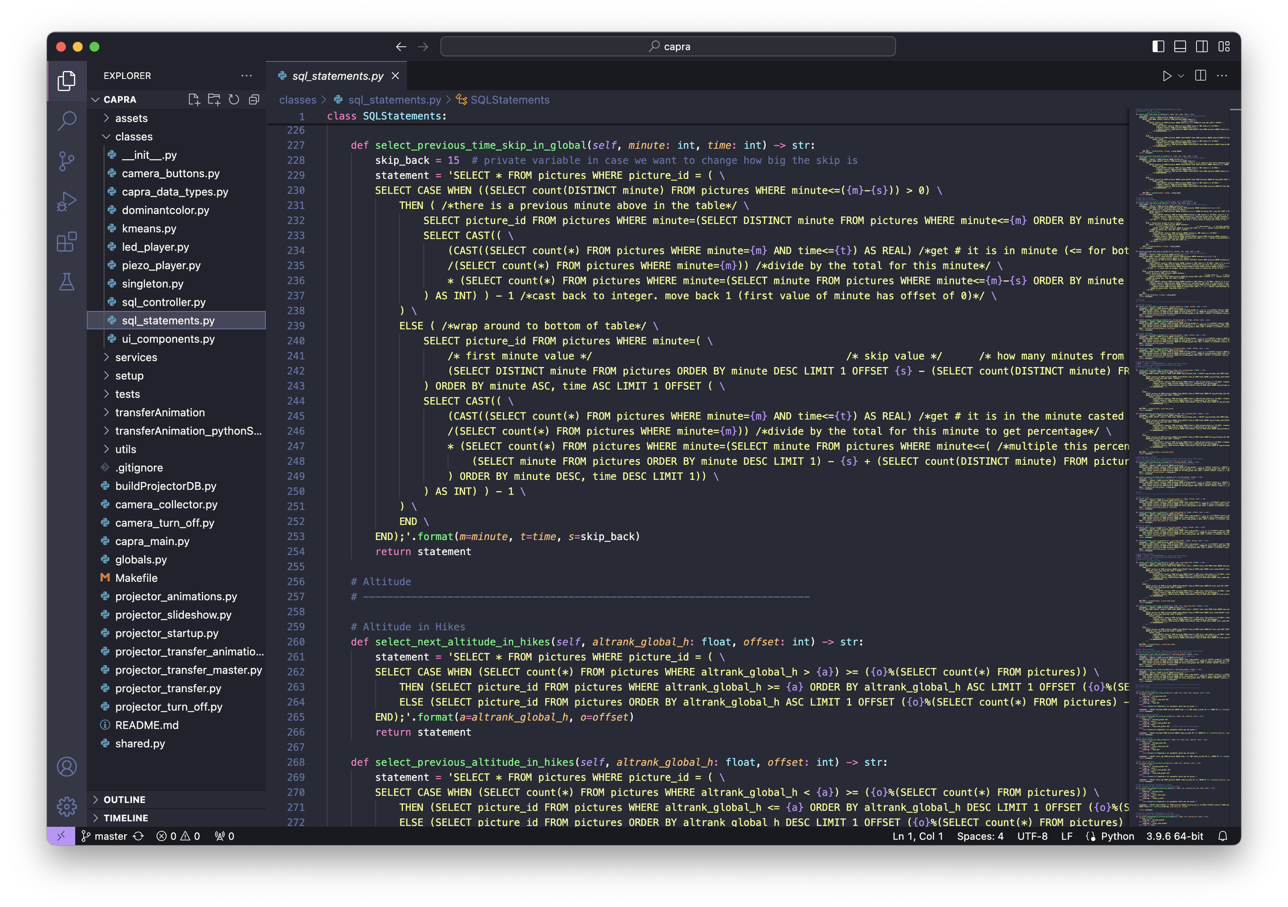Open the Source Control view
The image size is (1288, 907).
tap(67, 161)
